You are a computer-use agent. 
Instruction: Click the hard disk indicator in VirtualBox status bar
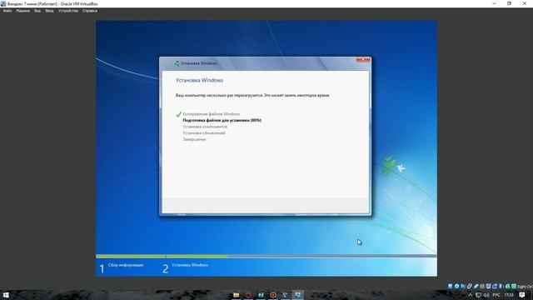(x=450, y=287)
